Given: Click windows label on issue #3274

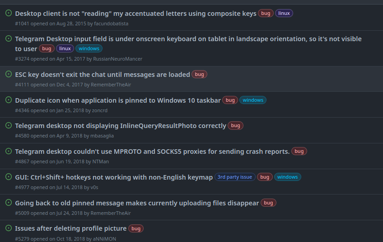Looking at the screenshot, I should tap(89, 49).
